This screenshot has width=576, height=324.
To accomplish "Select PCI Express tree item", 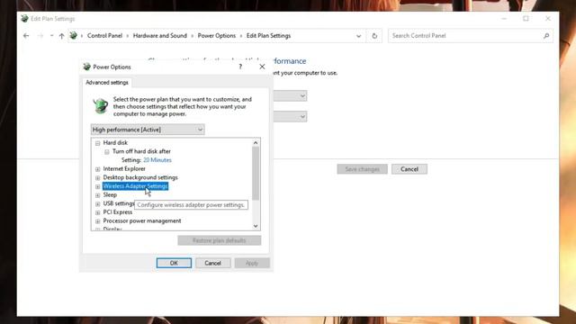I will pyautogui.click(x=118, y=212).
